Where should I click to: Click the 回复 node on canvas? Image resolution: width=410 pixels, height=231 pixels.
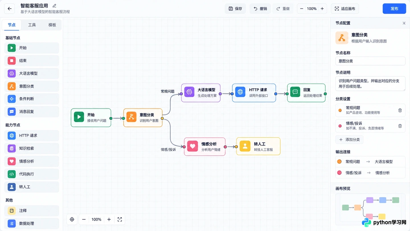tap(306, 93)
